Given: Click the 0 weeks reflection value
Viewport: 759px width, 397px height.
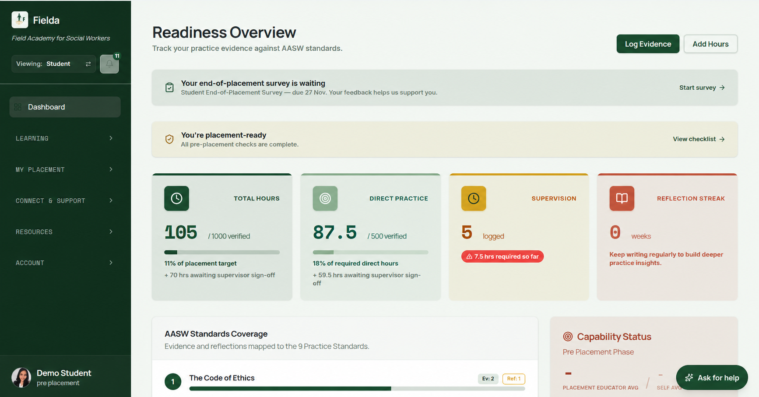Looking at the screenshot, I should tap(615, 232).
